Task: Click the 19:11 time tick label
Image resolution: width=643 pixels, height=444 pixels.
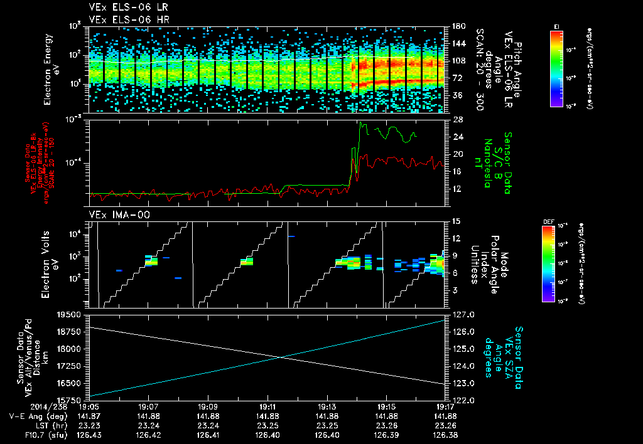Action: point(267,407)
